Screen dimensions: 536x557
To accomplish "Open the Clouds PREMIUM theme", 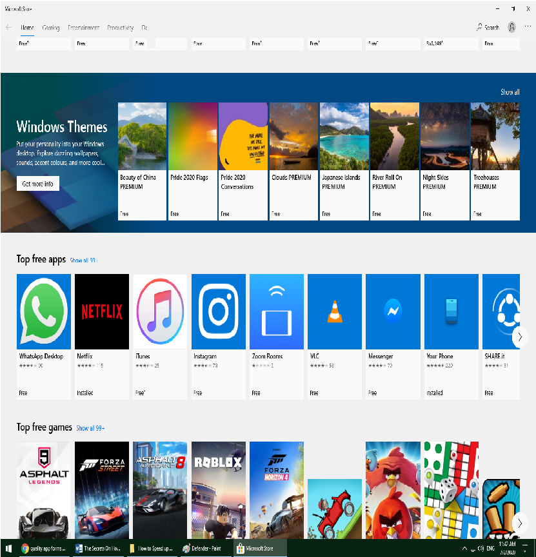I will point(293,161).
